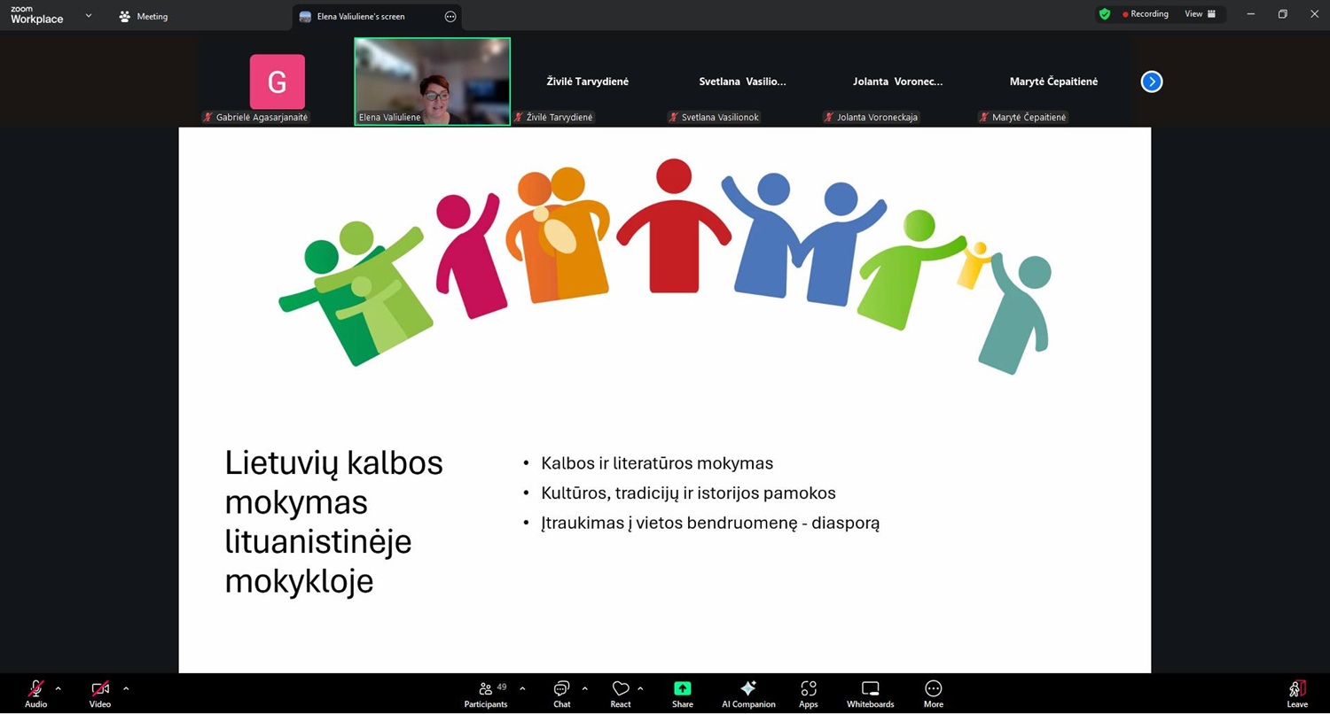Unmute microphone with the Audio button

pyautogui.click(x=35, y=694)
